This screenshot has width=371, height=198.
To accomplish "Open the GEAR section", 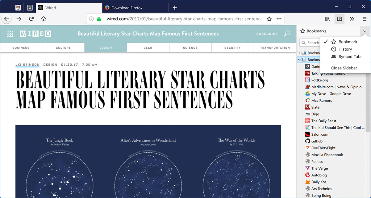I will point(148,47).
